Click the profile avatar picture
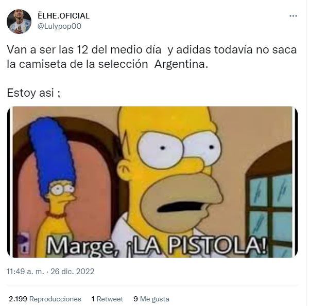Image resolution: width=309 pixels, height=306 pixels. (x=19, y=22)
